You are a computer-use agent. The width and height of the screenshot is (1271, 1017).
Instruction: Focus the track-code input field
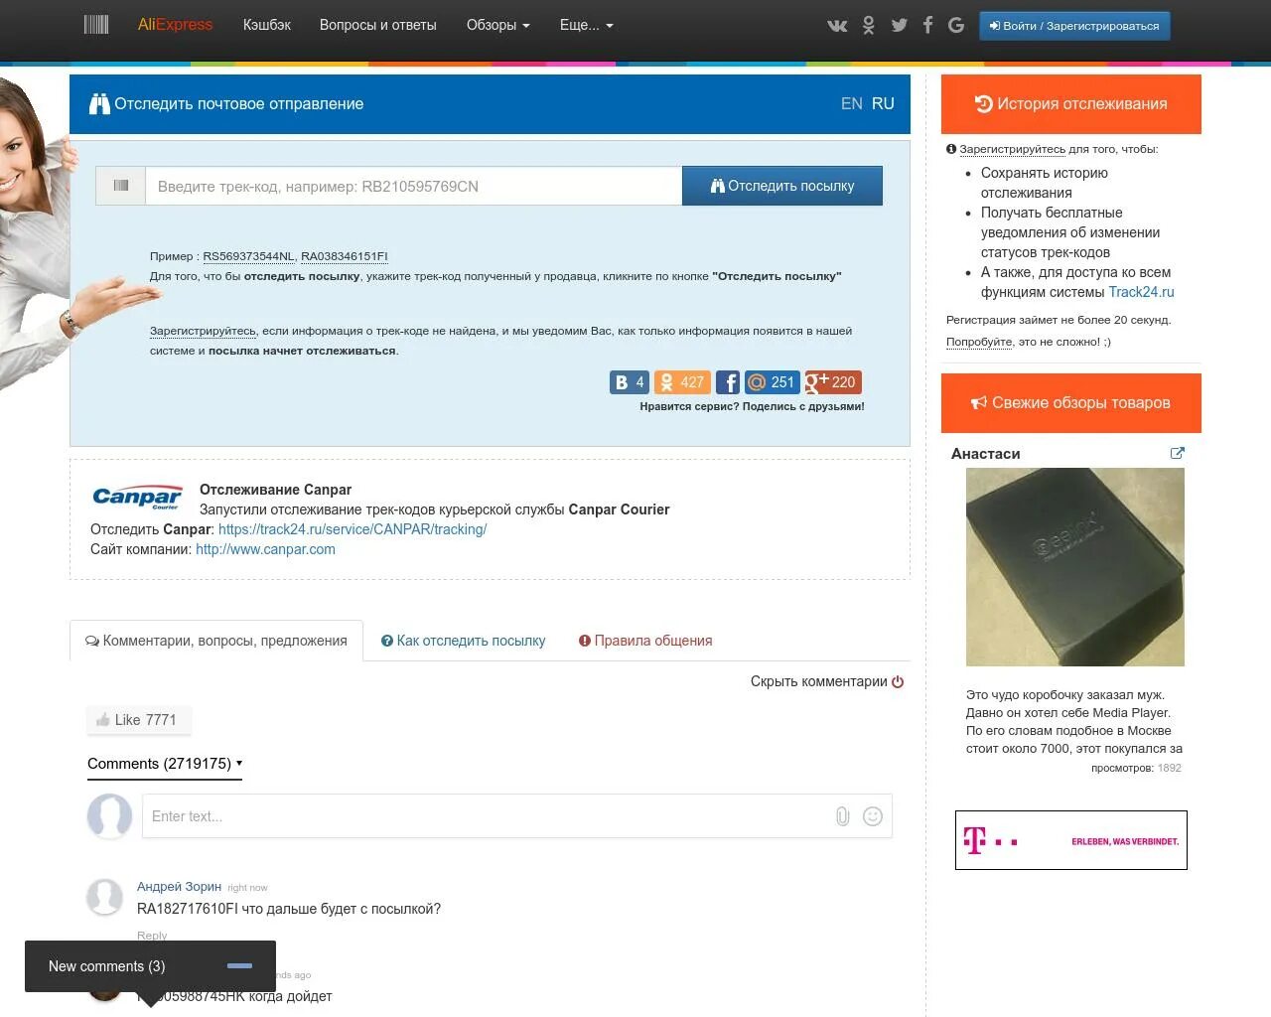[x=414, y=186]
